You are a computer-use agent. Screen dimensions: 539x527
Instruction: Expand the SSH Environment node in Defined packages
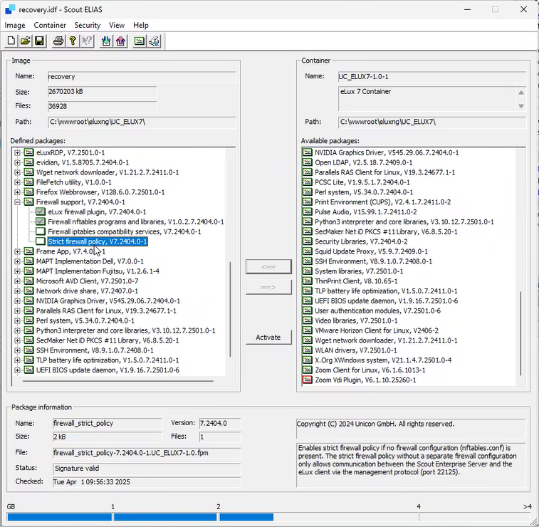(x=17, y=350)
